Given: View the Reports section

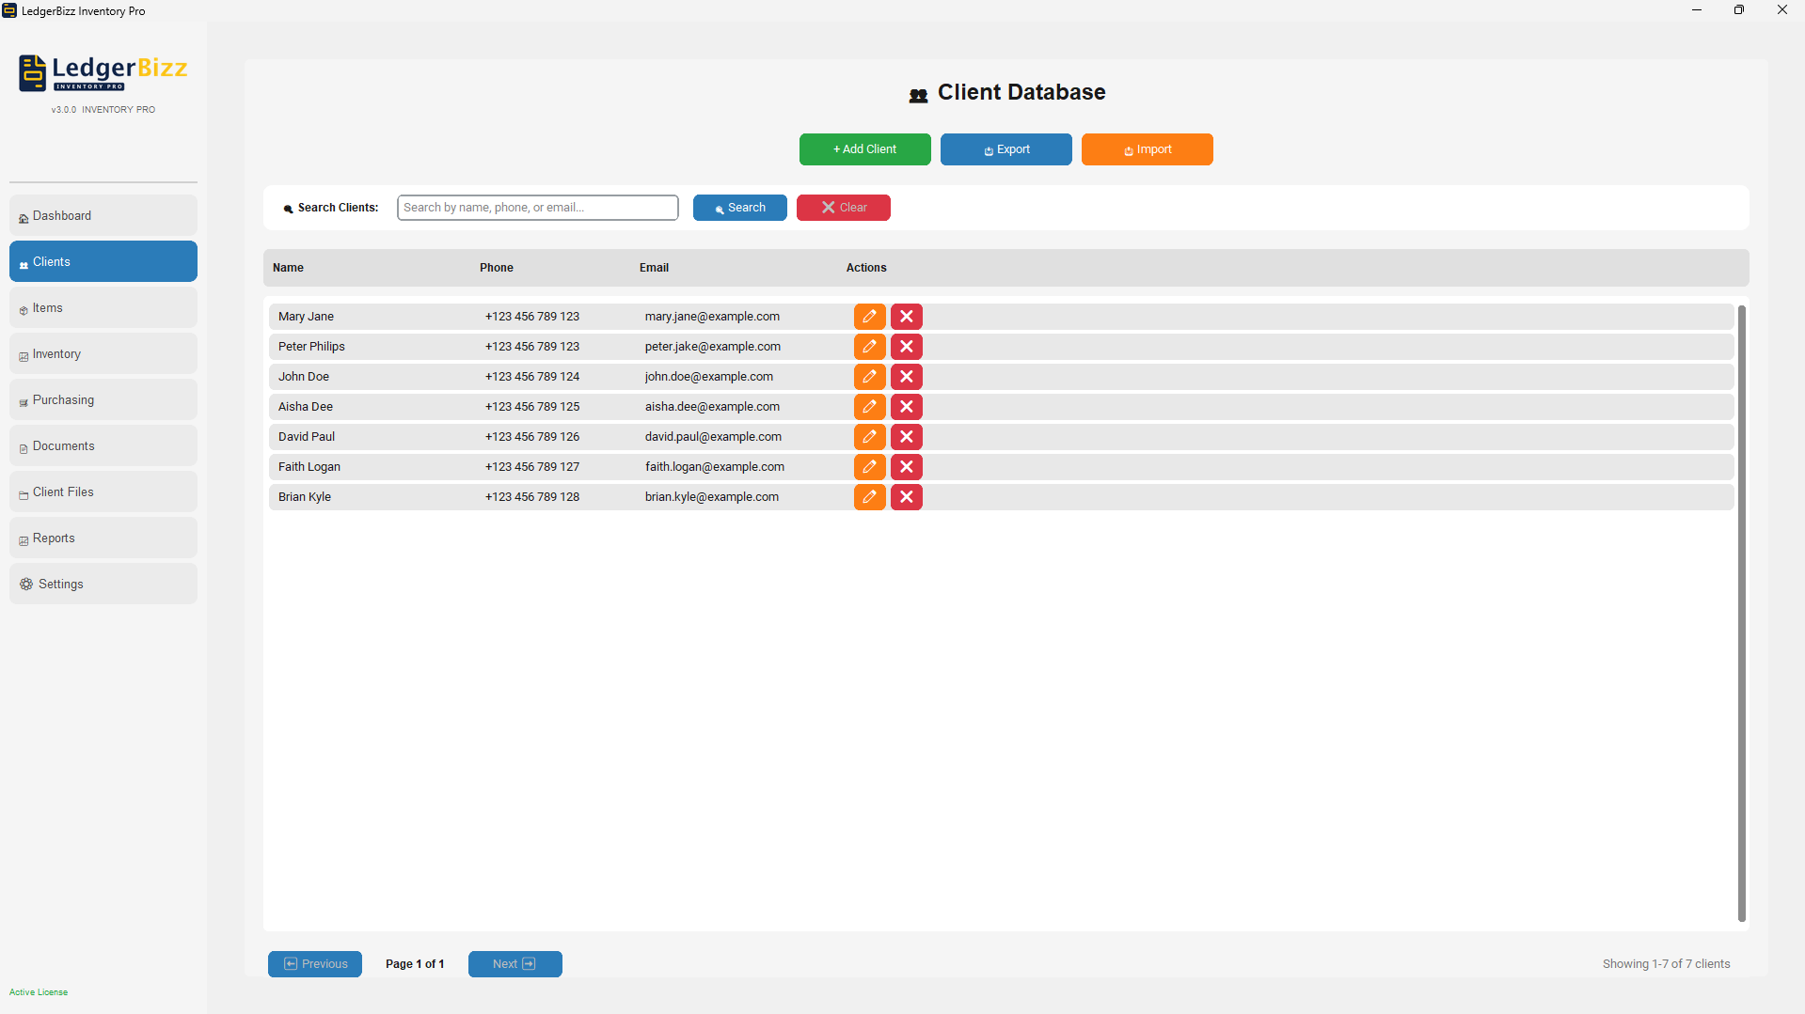Looking at the screenshot, I should [103, 538].
